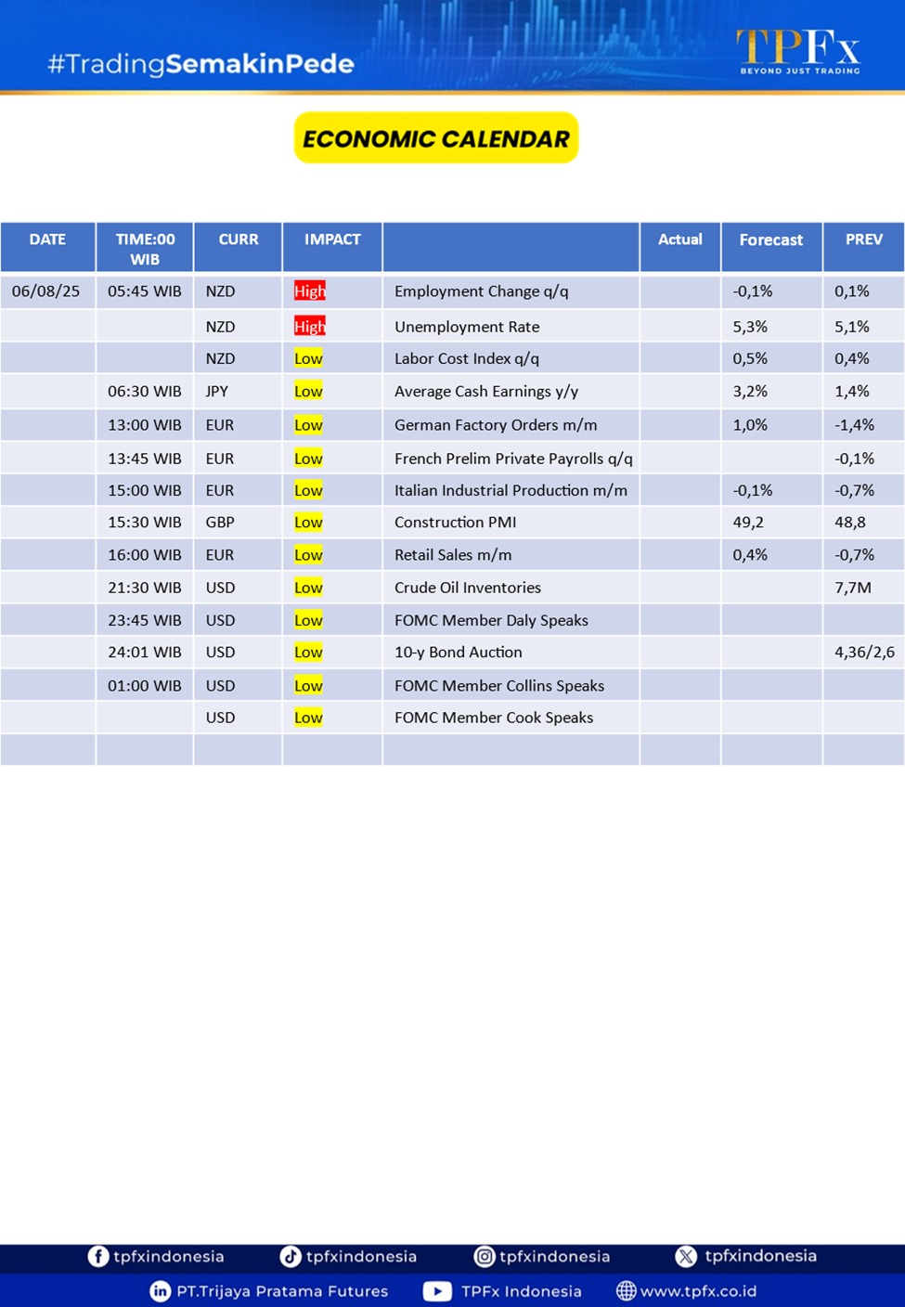
Task: Click the Actual column header
Action: [680, 247]
